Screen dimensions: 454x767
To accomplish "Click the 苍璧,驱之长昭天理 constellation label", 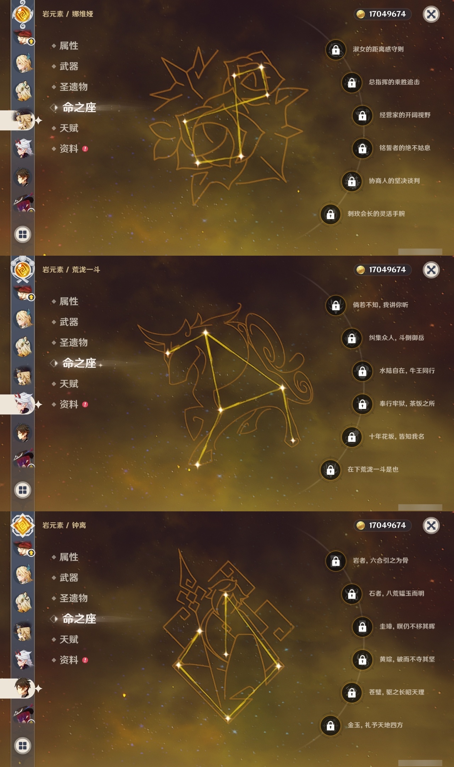I will click(397, 692).
